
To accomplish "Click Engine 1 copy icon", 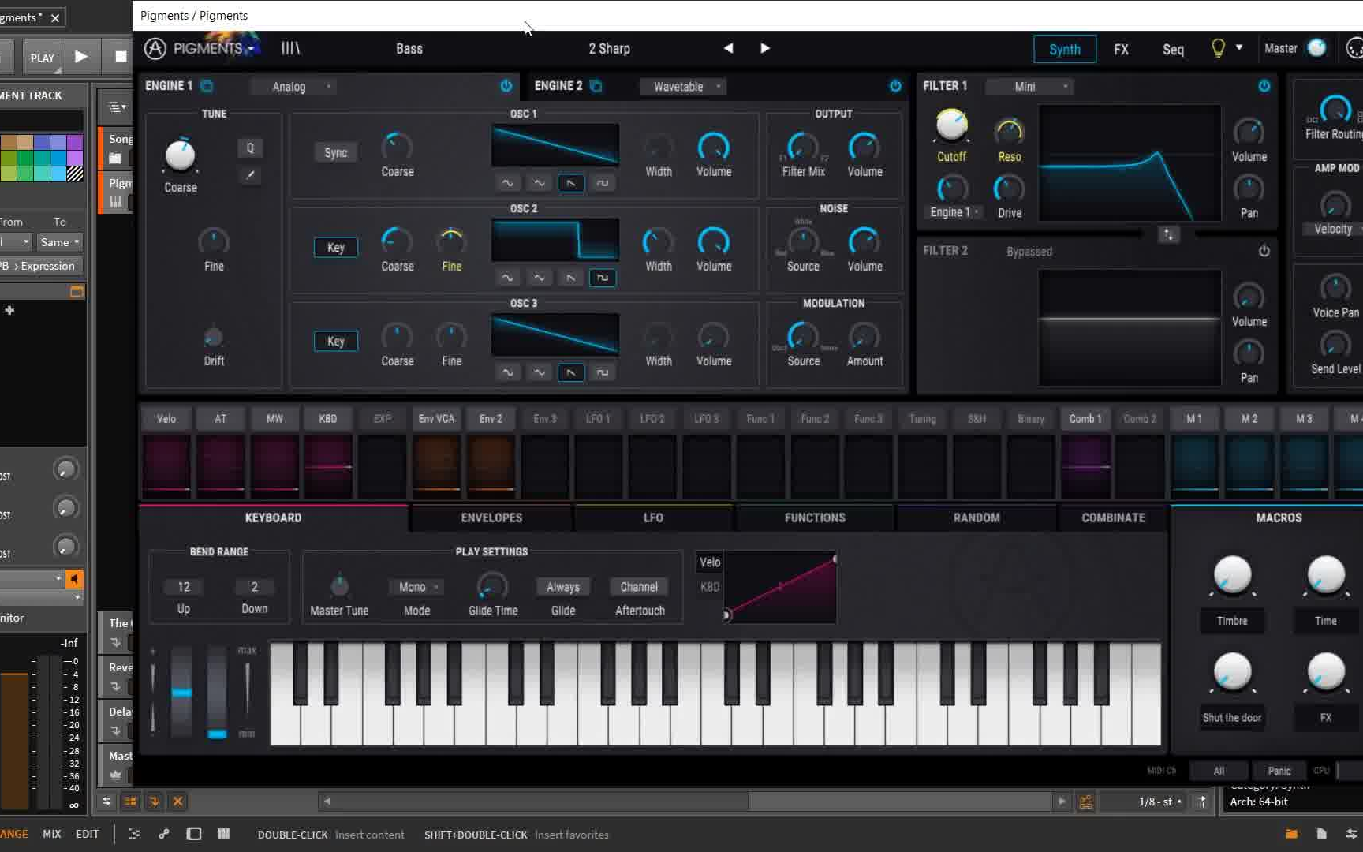I will pos(207,85).
